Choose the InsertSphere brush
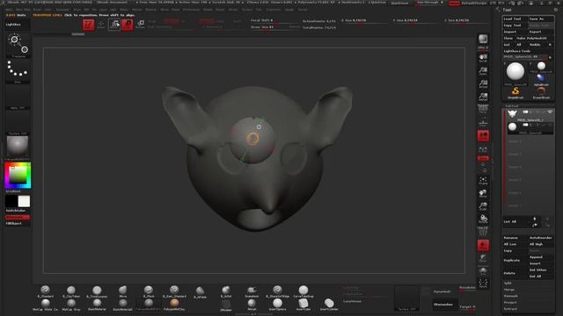This screenshot has width=563, height=316. (277, 305)
